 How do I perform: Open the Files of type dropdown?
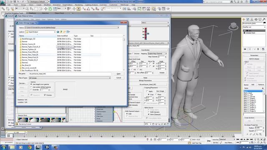pos(110,78)
